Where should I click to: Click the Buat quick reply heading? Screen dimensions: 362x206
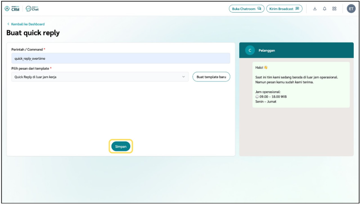(33, 33)
